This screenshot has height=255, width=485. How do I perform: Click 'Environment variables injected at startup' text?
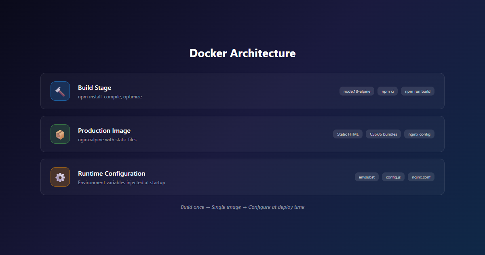(x=122, y=183)
